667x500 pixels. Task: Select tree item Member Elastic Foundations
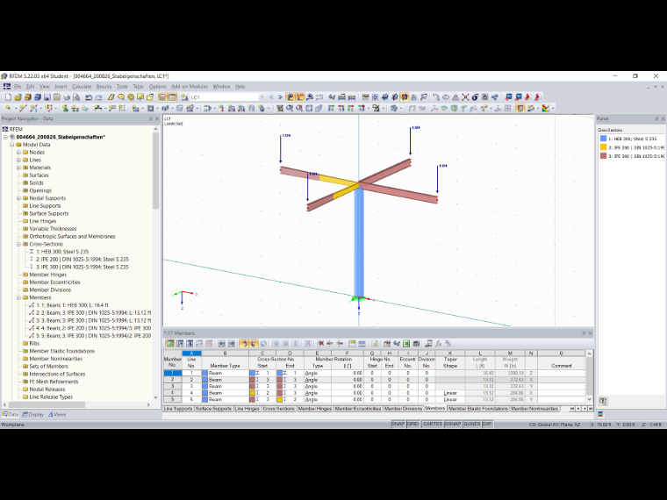[62, 351]
